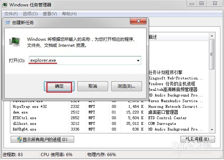Viewport: 224px width, 160px height.
Task: Click the 15,220 K memory value
Action: (x=135, y=112)
